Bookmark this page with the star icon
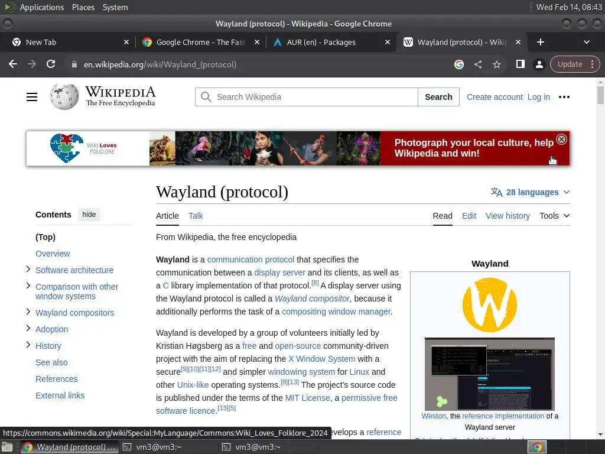The width and height of the screenshot is (605, 454). 497,64
